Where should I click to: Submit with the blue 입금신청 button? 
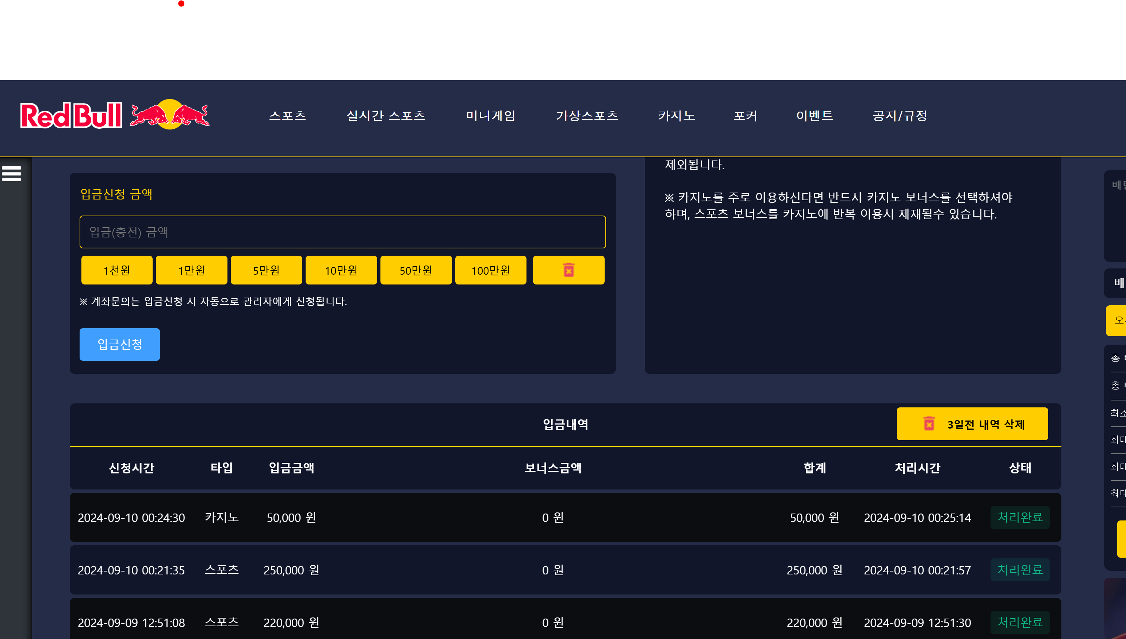pyautogui.click(x=119, y=344)
